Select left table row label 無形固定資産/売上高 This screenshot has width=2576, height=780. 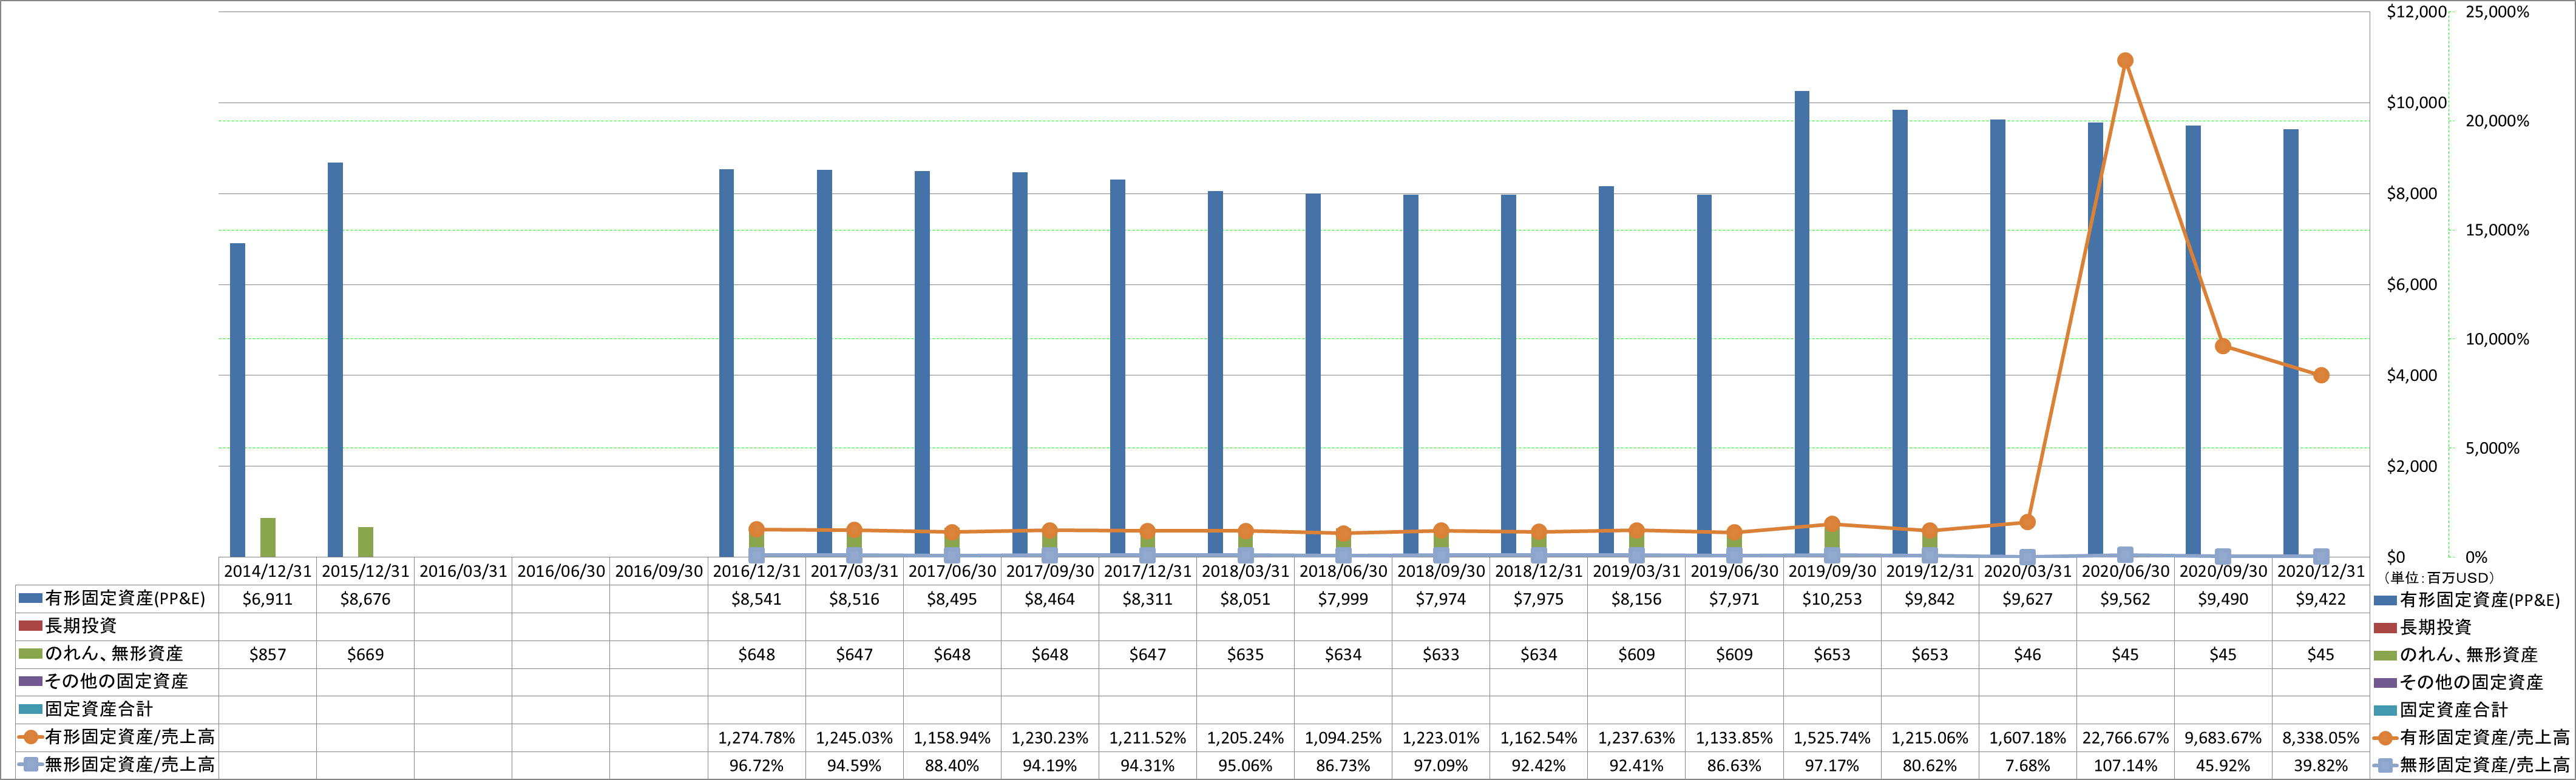tap(130, 764)
